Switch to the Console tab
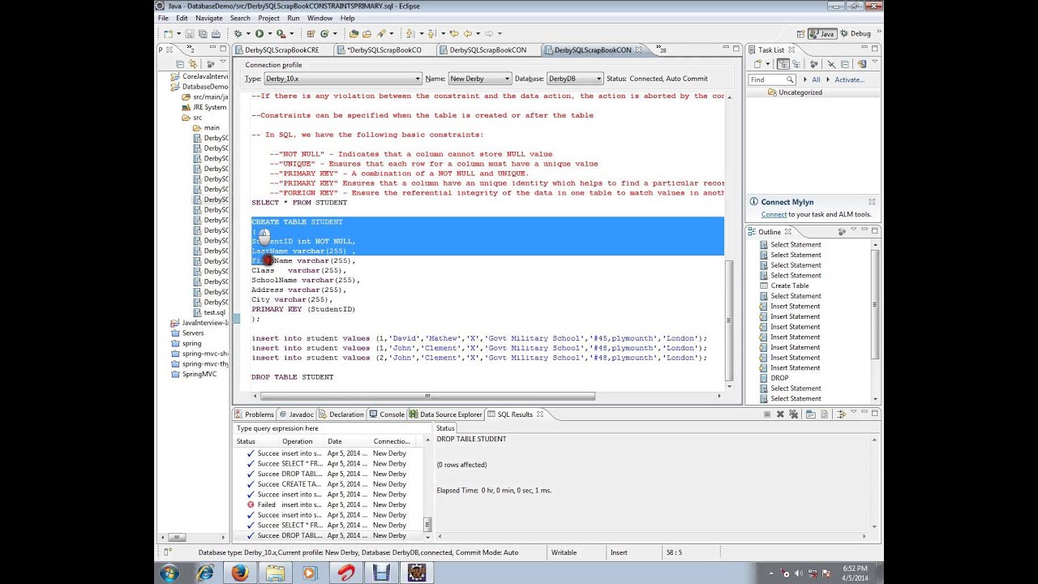Screen dimensions: 1038x584 coord(386,414)
